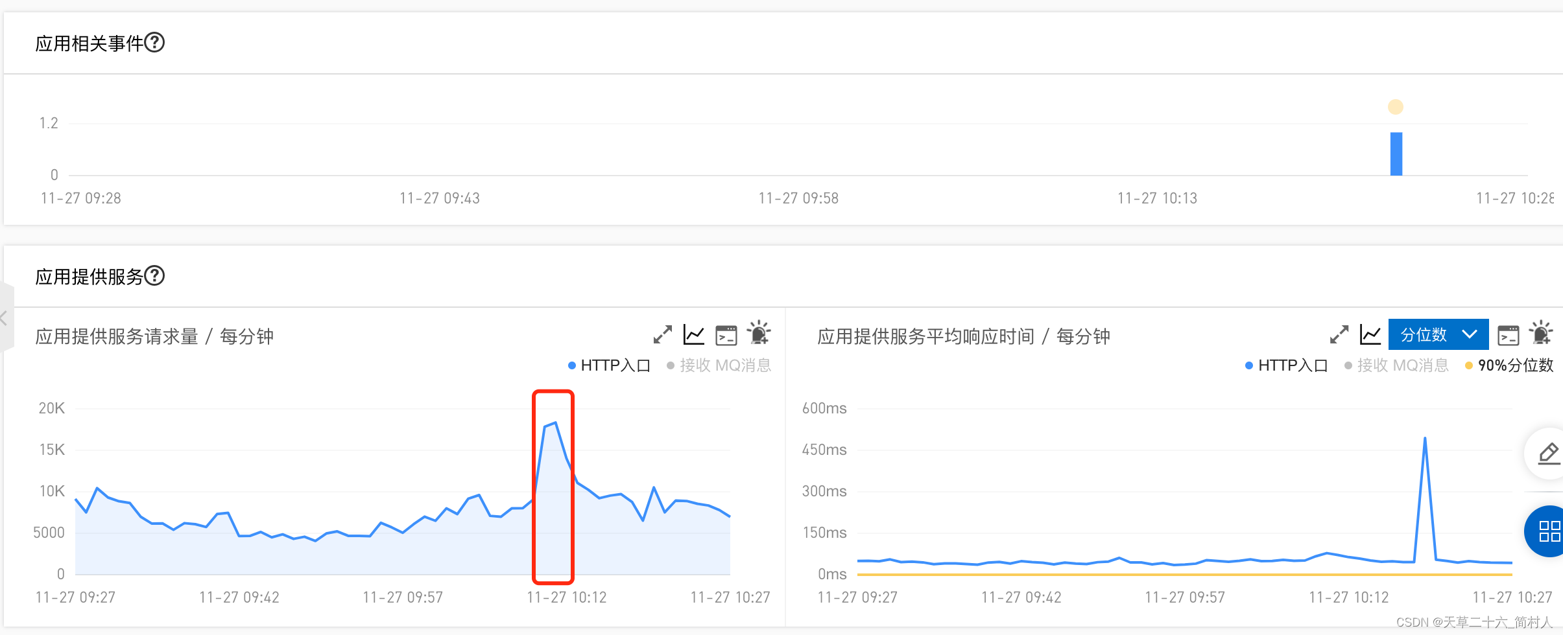1563x635 pixels.
Task: Click the 应用提供服务平均响应时间 / 每分钟 chart title
Action: click(964, 336)
